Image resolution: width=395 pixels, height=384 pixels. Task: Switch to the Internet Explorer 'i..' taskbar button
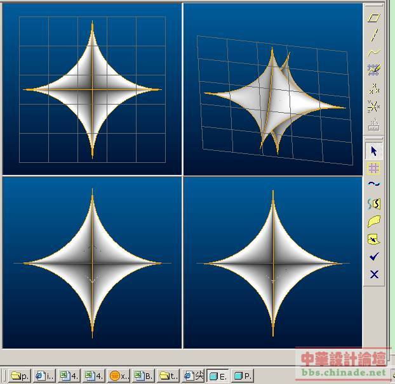point(44,376)
